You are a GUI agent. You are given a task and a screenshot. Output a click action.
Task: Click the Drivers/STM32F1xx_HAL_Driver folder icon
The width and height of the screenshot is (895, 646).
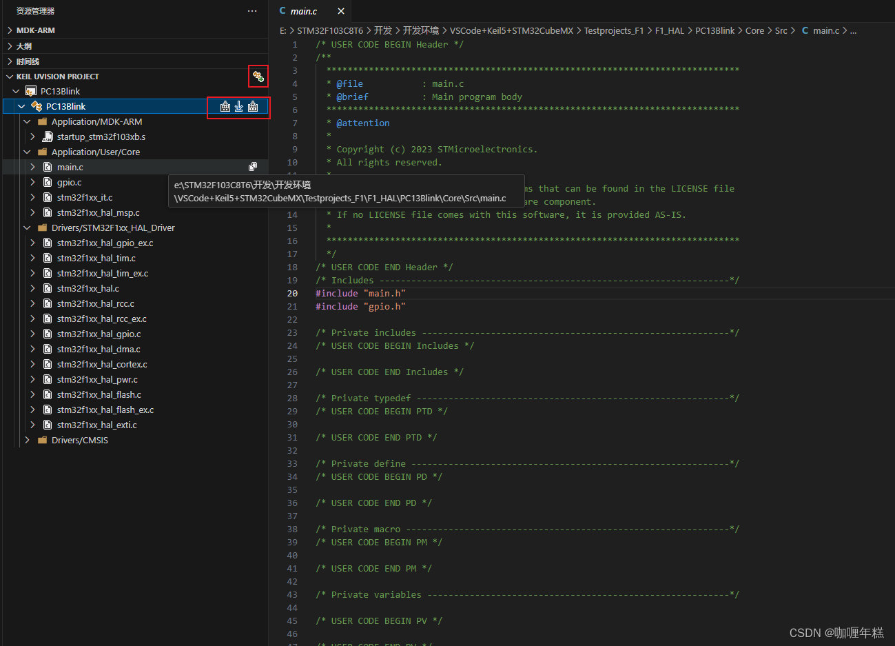point(42,228)
